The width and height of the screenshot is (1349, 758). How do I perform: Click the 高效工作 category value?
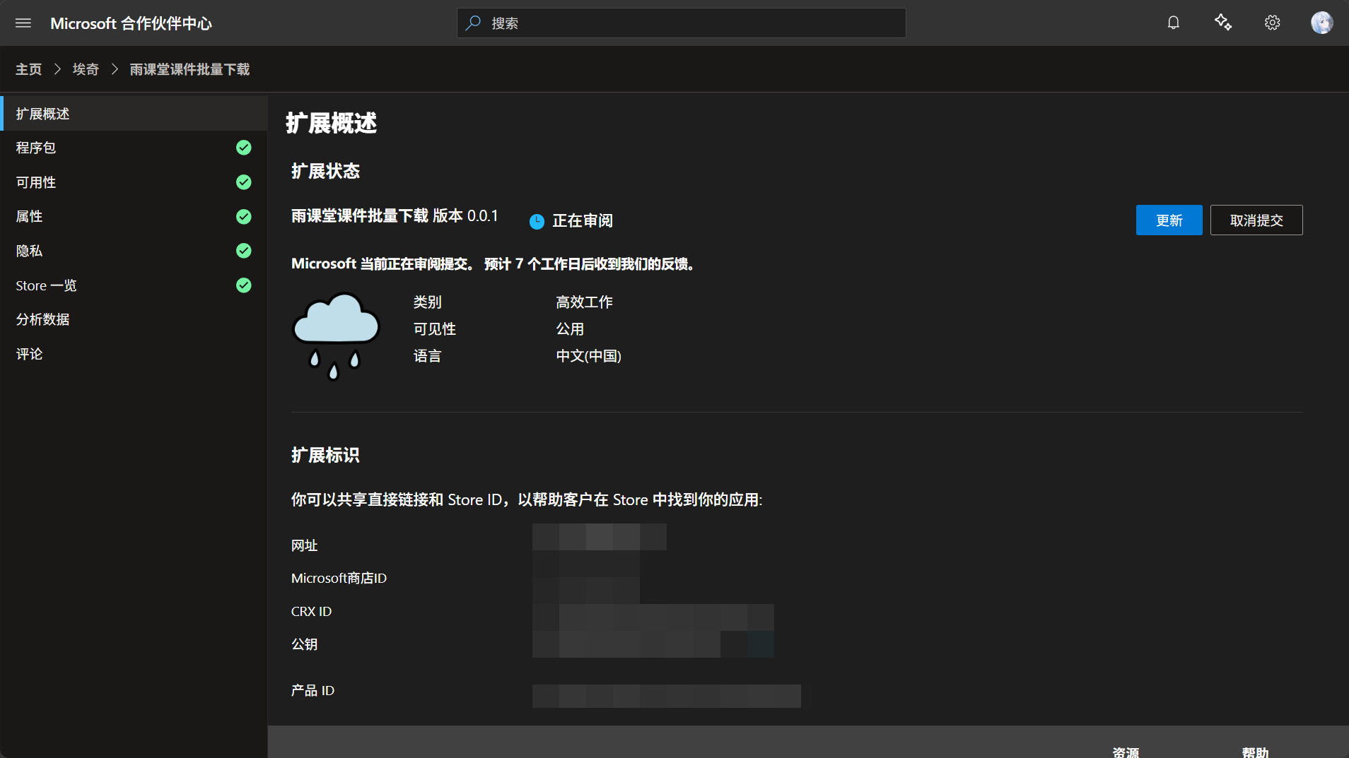[x=584, y=302]
